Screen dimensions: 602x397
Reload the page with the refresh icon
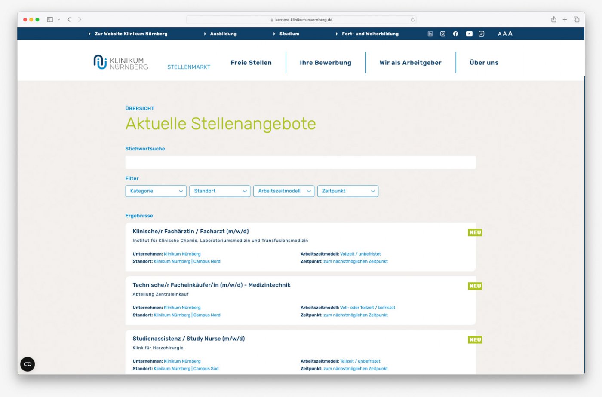412,20
